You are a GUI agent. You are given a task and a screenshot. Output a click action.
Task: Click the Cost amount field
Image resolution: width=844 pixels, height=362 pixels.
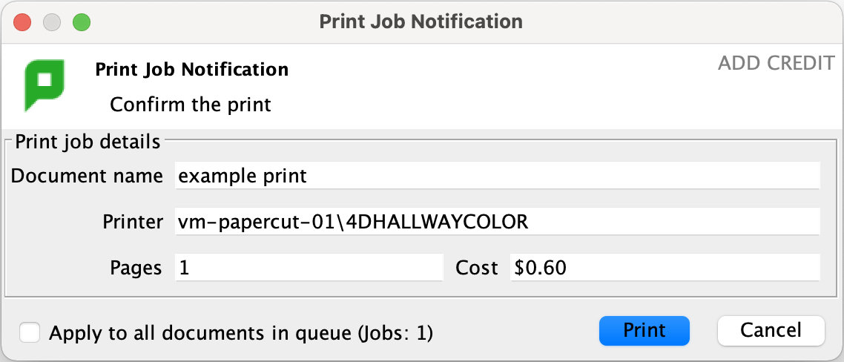click(665, 268)
